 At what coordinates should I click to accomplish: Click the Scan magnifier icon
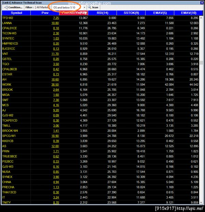point(90,7)
